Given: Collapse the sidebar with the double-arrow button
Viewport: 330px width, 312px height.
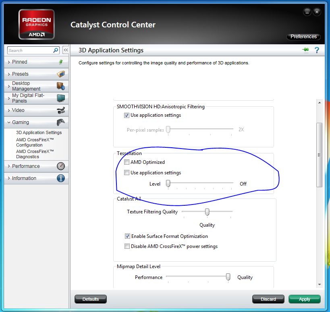Looking at the screenshot, I should point(66,50).
